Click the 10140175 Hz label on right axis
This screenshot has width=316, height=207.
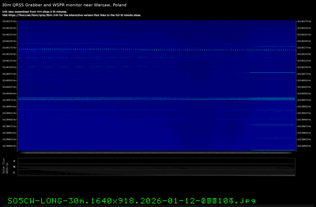coord(304,48)
